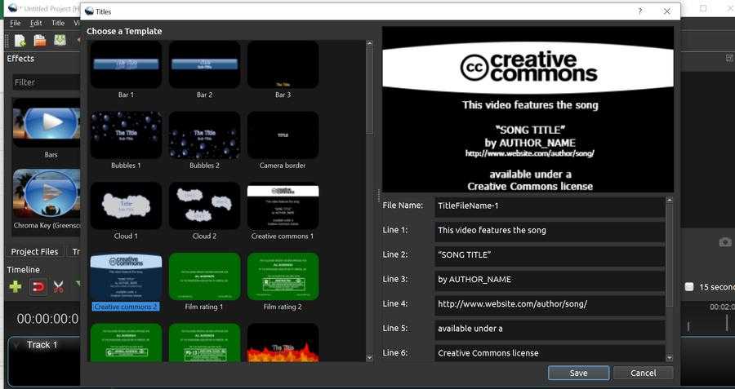Image resolution: width=735 pixels, height=389 pixels.
Task: Click the camera snapshot icon
Action: pos(724,242)
